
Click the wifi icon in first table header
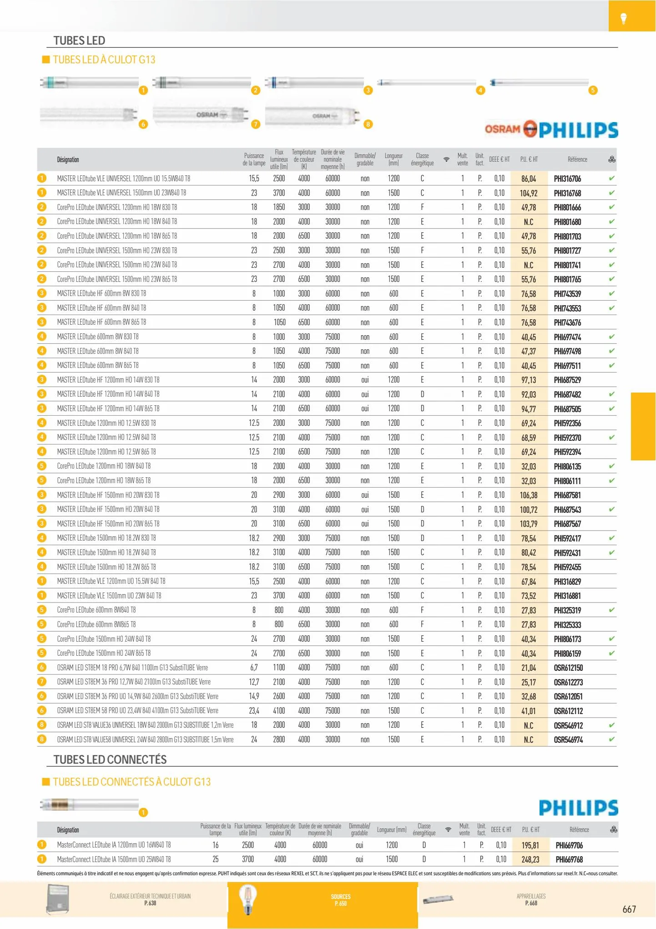click(446, 159)
